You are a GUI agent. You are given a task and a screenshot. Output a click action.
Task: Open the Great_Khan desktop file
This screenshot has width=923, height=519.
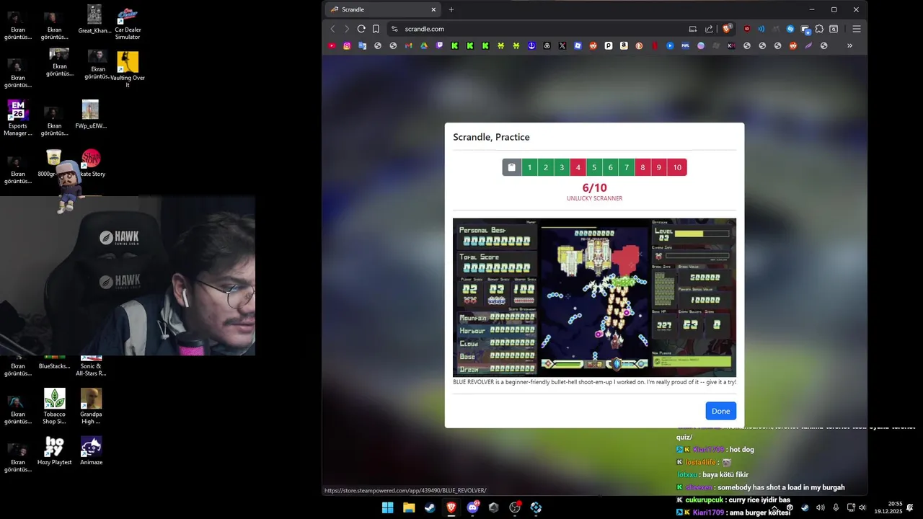point(94,20)
